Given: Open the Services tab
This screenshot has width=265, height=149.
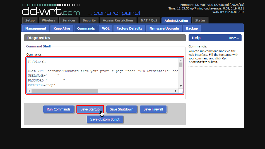Looking at the screenshot, I should pos(69,20).
